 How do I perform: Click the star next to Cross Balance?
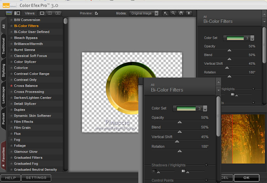click(x=11, y=86)
